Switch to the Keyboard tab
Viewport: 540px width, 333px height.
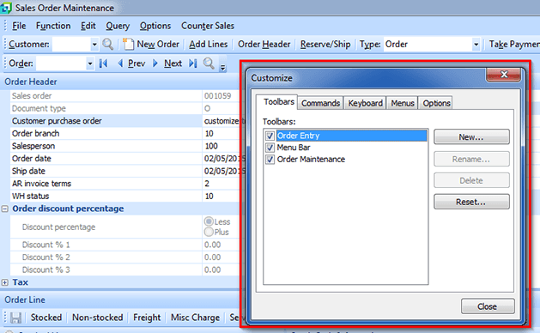pyautogui.click(x=365, y=103)
